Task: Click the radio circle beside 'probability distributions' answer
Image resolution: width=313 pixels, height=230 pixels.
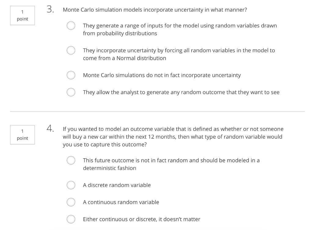Action: coord(71,26)
